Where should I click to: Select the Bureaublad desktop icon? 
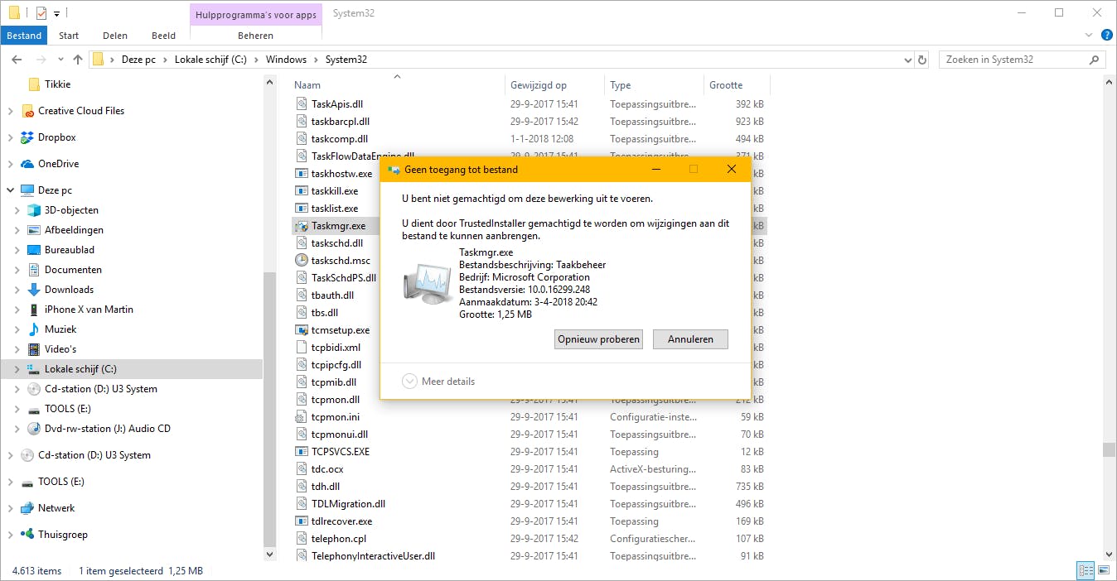(x=34, y=250)
